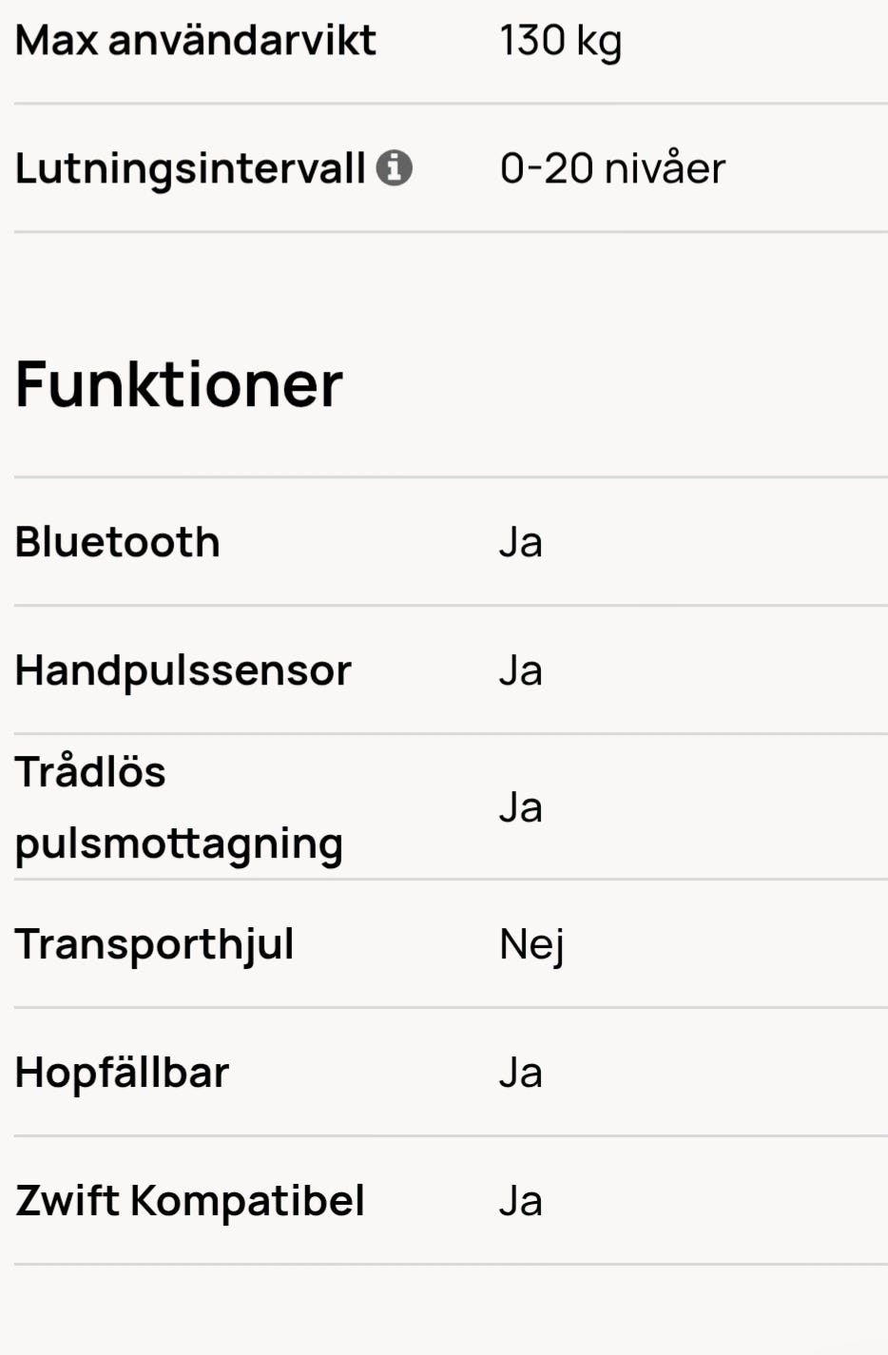Click the Max användarvikt label
Screen dimensions: 888x1355
(196, 41)
